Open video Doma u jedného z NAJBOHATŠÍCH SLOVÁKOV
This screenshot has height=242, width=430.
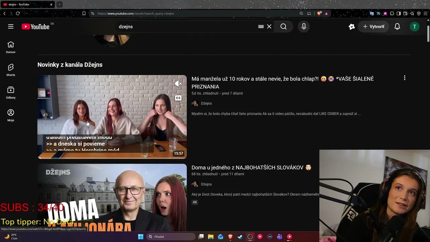[x=251, y=167]
